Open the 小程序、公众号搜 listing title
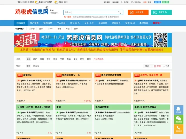 tap(151, 75)
